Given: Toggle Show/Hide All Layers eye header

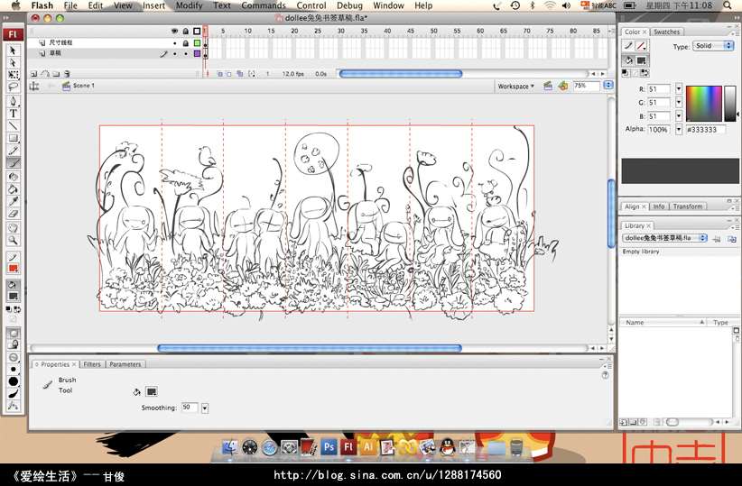Looking at the screenshot, I should [x=174, y=32].
